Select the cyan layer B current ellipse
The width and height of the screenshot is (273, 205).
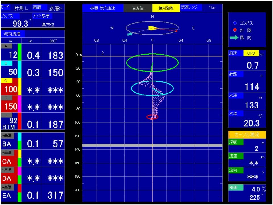pyautogui.click(x=152, y=88)
